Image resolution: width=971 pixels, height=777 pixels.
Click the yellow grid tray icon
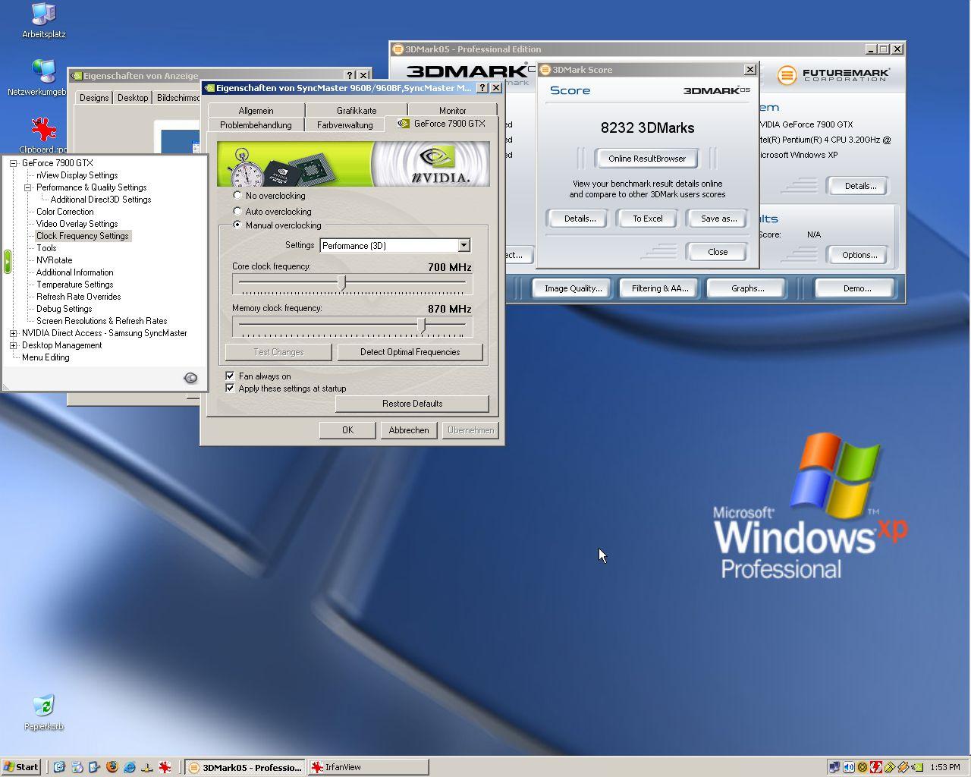coord(890,767)
